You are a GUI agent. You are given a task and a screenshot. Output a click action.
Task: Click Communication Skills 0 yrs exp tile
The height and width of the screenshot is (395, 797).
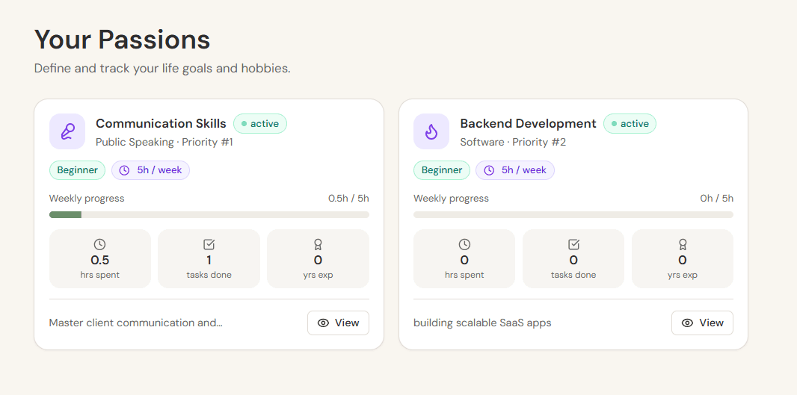(319, 259)
